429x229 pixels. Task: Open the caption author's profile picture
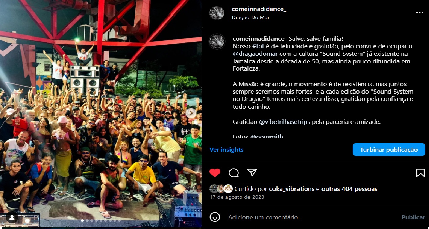pos(217,42)
